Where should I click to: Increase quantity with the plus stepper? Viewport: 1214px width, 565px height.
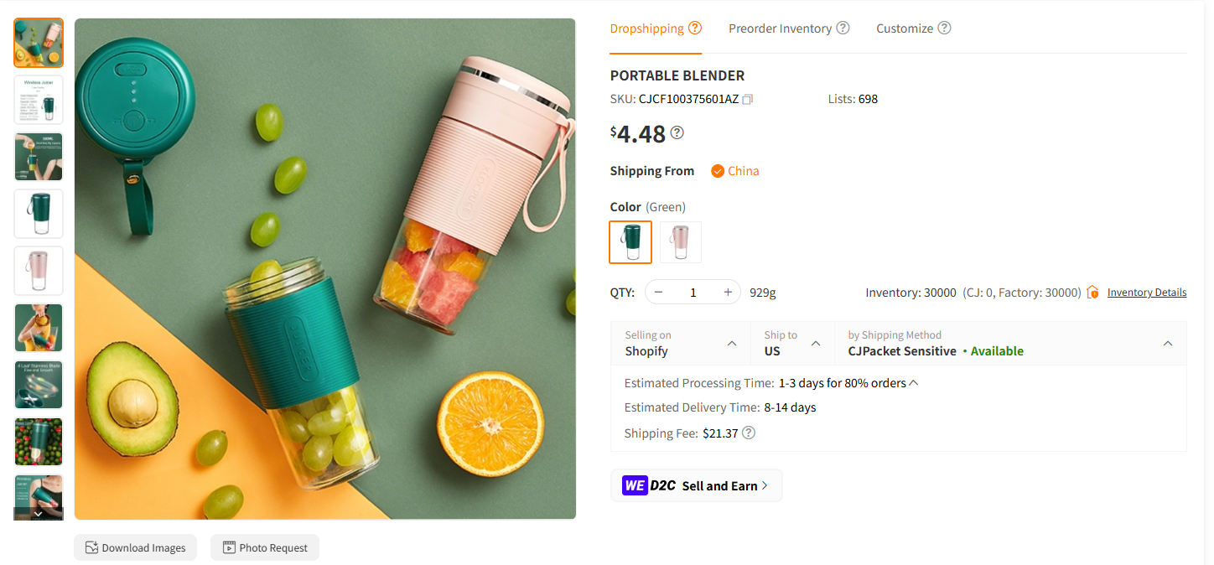click(x=726, y=292)
